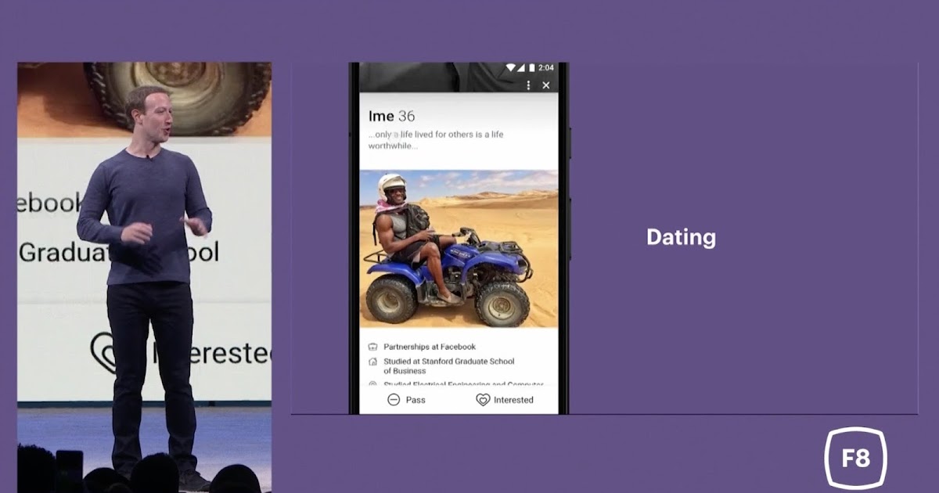The image size is (939, 493).
Task: Close the dating profile with X
Action: coord(546,85)
